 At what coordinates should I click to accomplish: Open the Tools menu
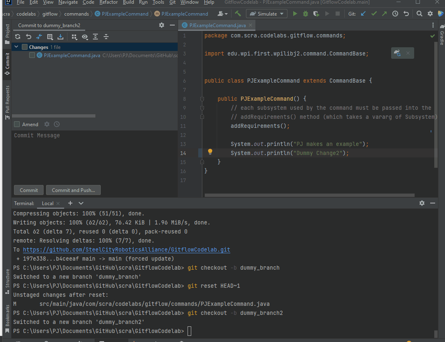pyautogui.click(x=158, y=2)
